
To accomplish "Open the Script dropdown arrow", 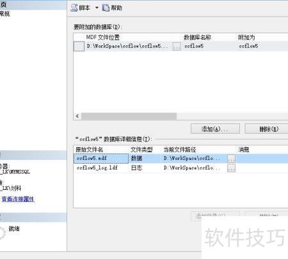I will tap(97, 8).
